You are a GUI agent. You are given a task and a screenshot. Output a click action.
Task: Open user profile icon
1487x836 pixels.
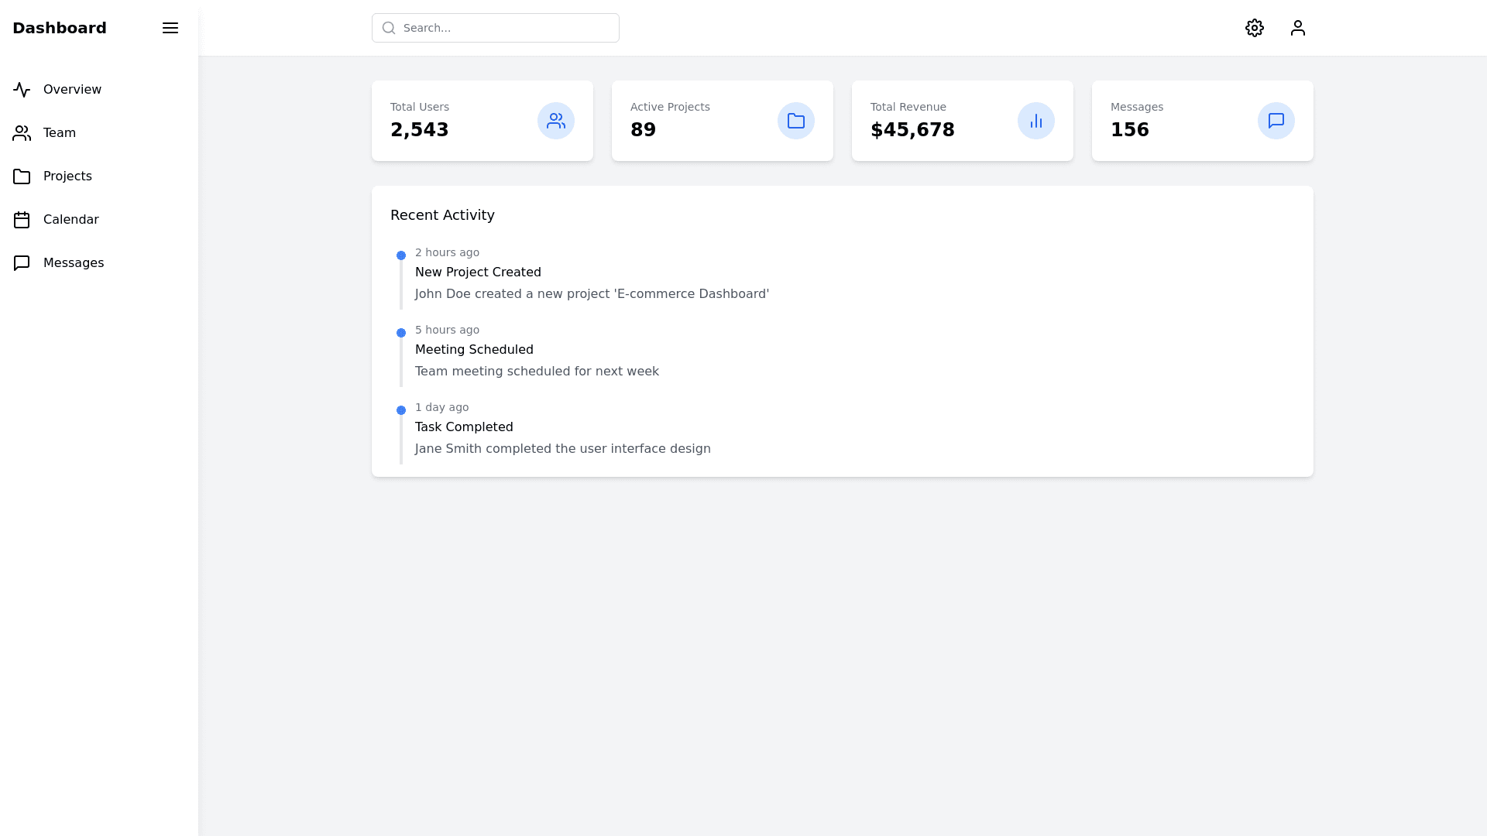click(1298, 28)
